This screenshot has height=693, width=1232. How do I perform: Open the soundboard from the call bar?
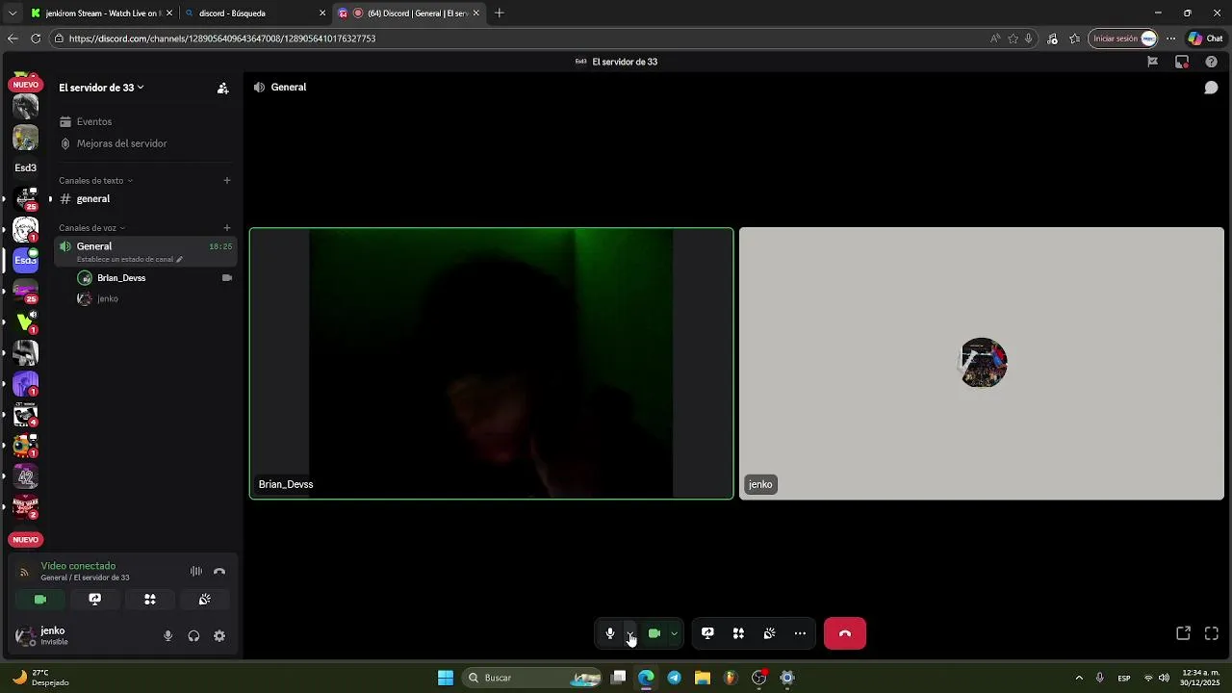[769, 633]
